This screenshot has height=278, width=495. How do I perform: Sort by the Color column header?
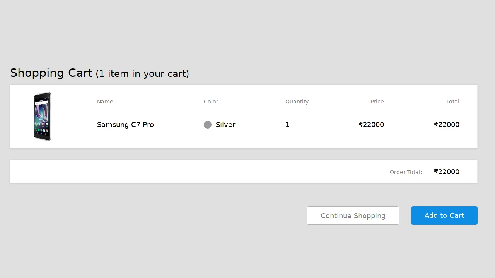tap(211, 101)
